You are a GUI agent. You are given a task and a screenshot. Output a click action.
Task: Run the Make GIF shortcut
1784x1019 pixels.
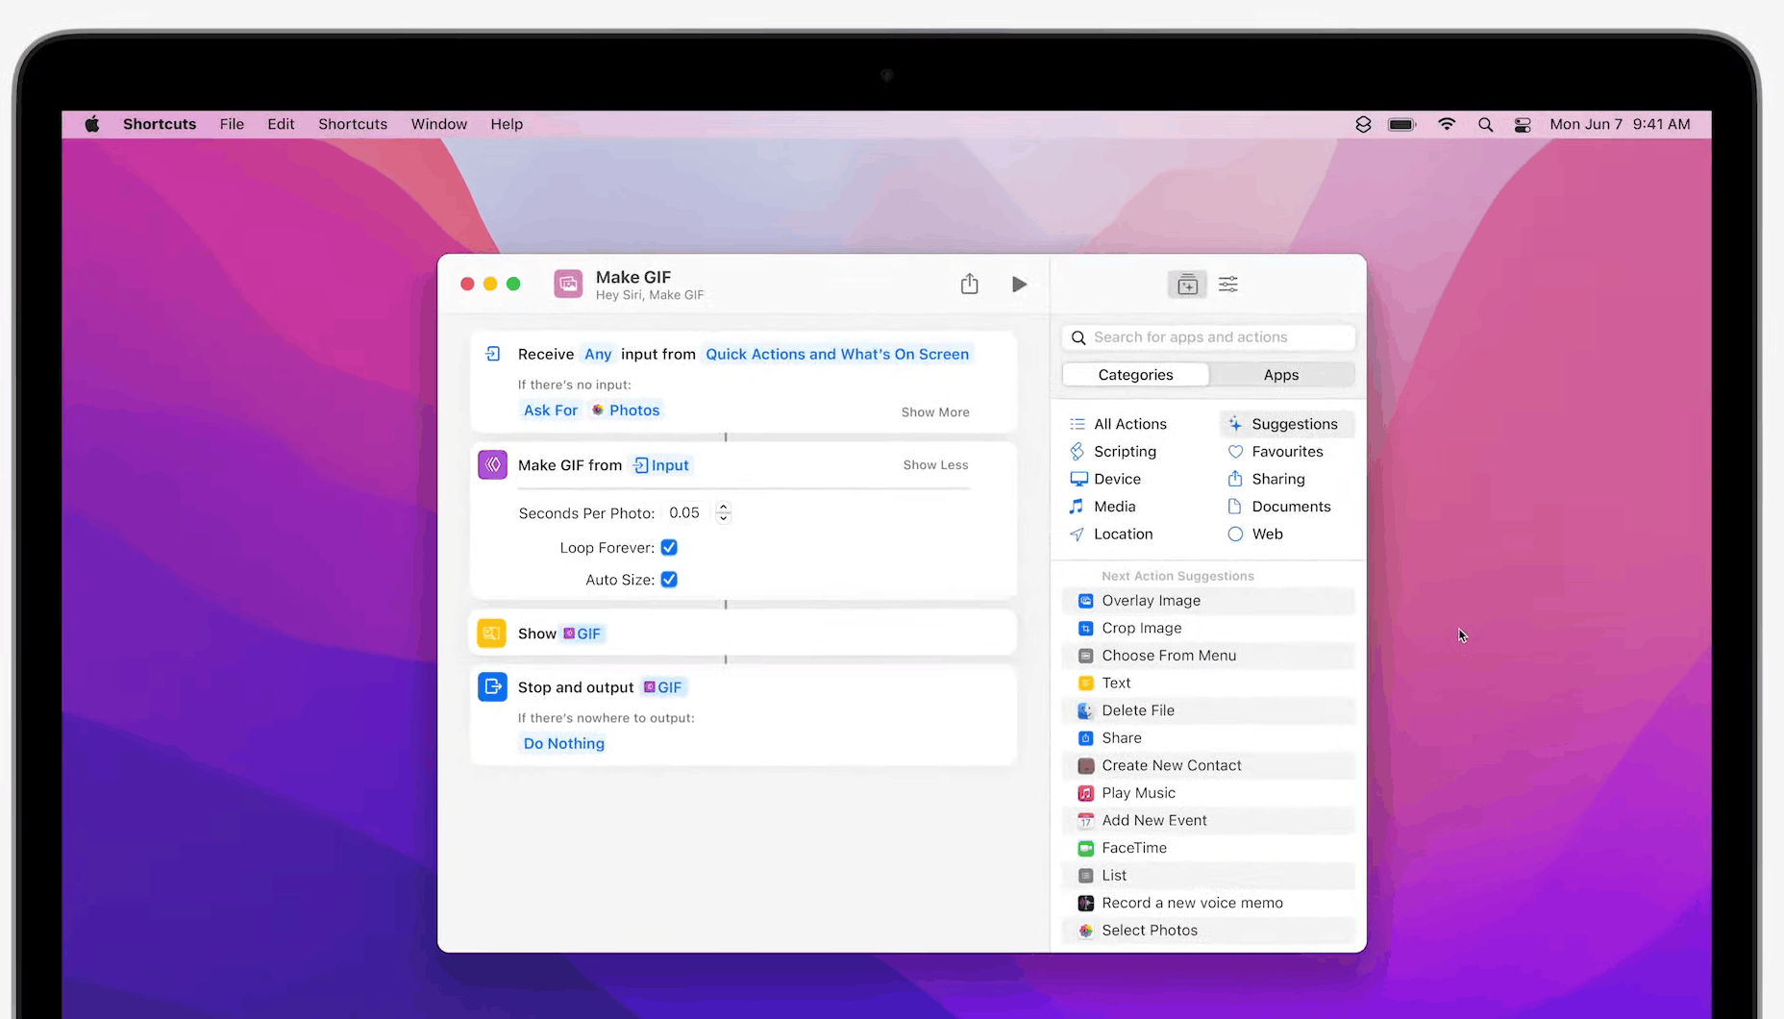click(1019, 284)
